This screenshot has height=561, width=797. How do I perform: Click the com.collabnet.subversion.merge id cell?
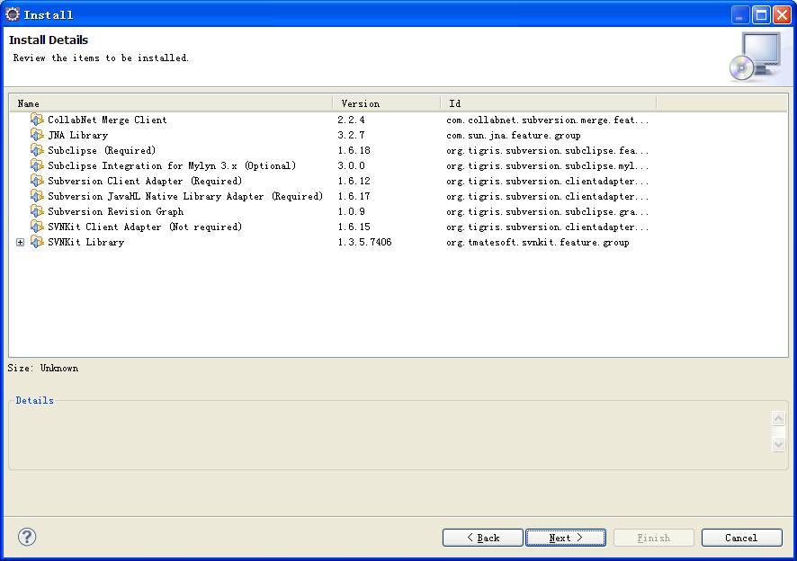tap(548, 120)
